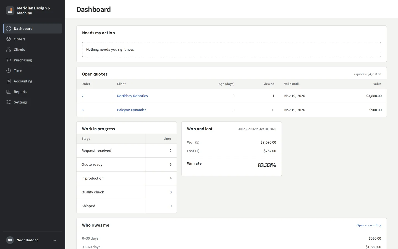Open quote order number 6
The width and height of the screenshot is (398, 249).
click(x=82, y=110)
